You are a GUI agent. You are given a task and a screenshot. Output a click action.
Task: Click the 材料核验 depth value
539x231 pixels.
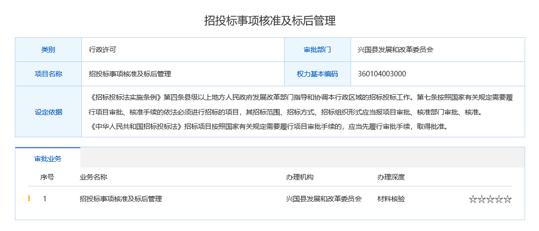391,199
